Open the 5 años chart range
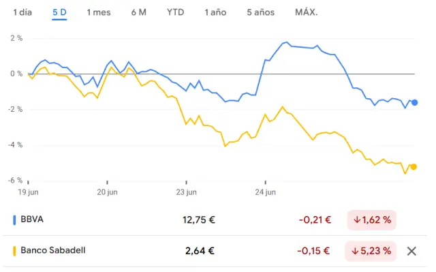 tap(260, 12)
